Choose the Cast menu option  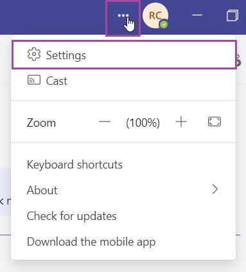click(x=123, y=81)
